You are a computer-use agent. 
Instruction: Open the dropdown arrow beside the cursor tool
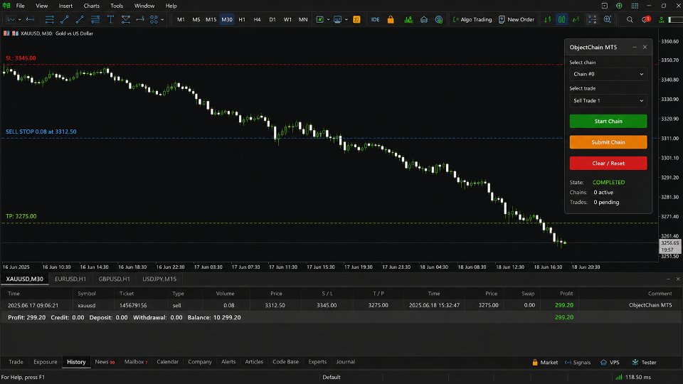20,20
